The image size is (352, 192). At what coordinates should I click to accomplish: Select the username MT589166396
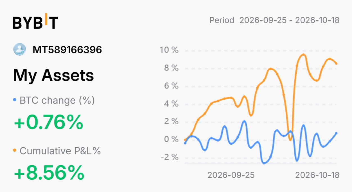pyautogui.click(x=67, y=50)
